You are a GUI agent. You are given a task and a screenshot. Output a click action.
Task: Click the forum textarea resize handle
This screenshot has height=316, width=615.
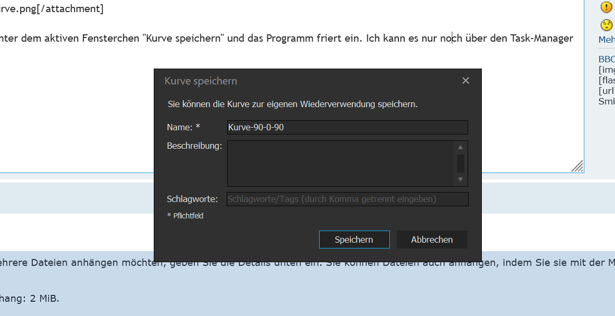click(x=578, y=167)
